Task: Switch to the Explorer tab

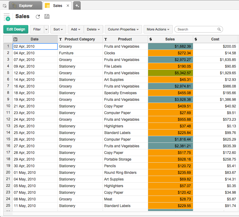Action: pos(26,6)
